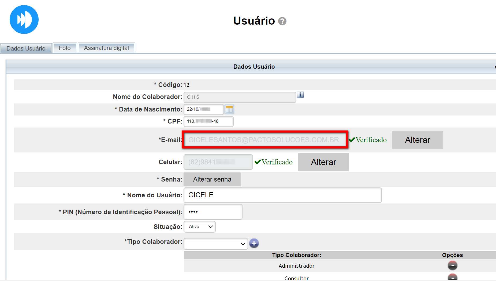
Task: Click the info icon next to Nome do Colaborador
Action: pos(300,95)
